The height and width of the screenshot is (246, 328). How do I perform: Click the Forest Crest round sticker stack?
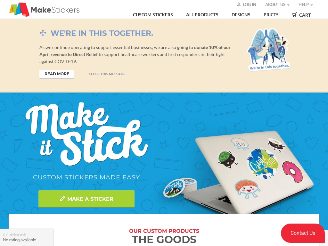tap(180, 187)
